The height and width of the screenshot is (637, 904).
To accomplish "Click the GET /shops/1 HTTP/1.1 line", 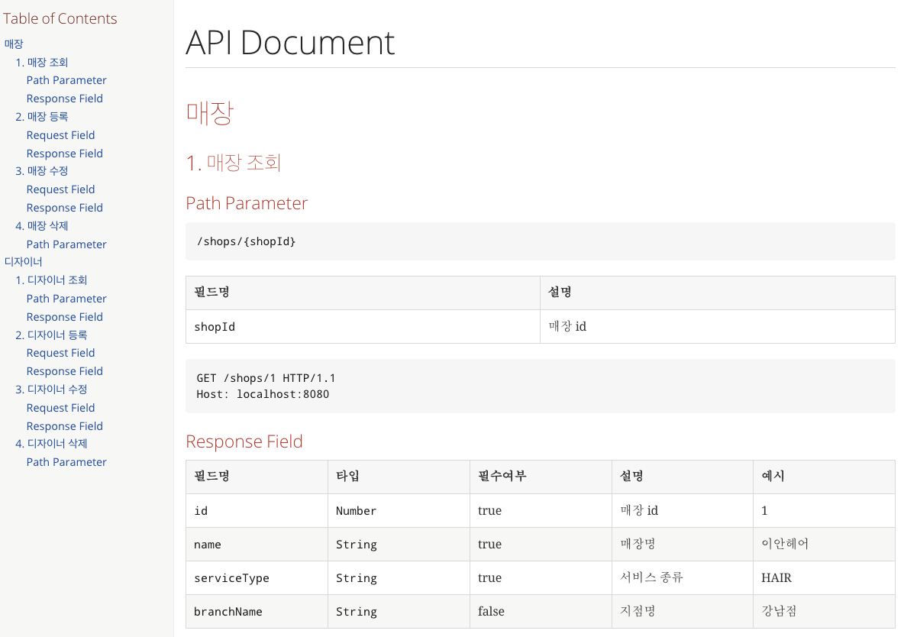I will 266,378.
